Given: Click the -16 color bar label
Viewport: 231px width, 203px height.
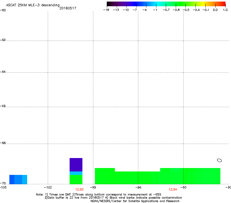Looking at the screenshot, I should point(106,10).
